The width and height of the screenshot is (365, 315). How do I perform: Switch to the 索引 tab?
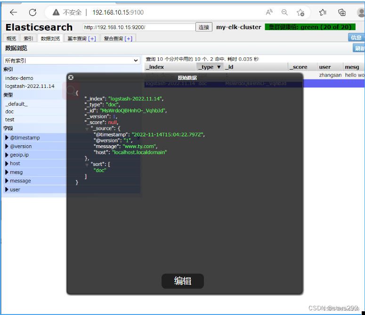point(28,39)
